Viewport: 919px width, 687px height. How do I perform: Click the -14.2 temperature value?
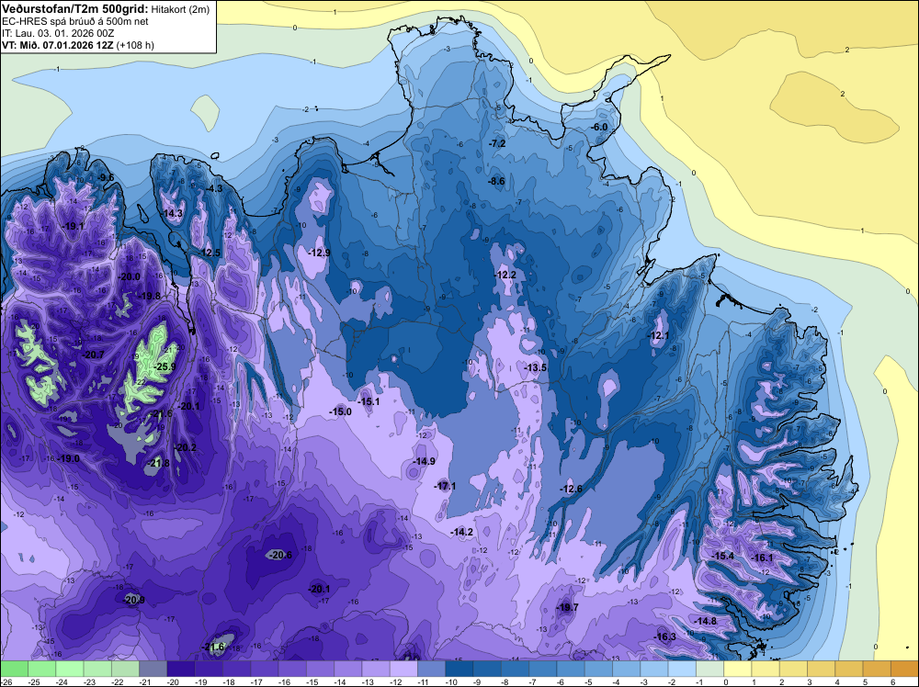(x=462, y=531)
